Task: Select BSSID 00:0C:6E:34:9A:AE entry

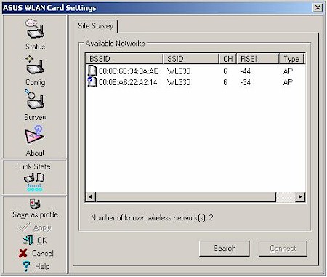Action: (x=129, y=71)
